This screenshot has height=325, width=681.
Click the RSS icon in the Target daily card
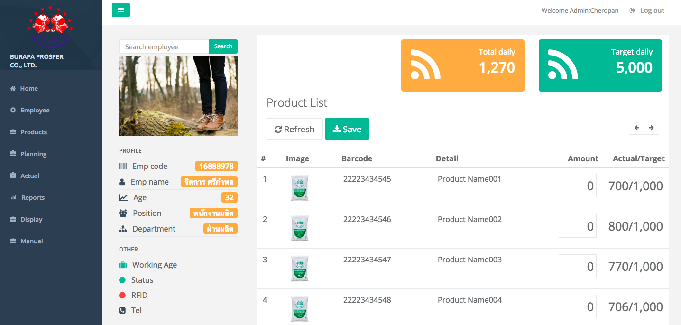563,65
